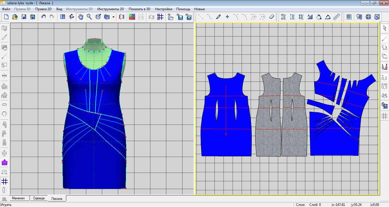This screenshot has height=207, width=389.
Task: Open the Файл menu
Action: (6, 9)
